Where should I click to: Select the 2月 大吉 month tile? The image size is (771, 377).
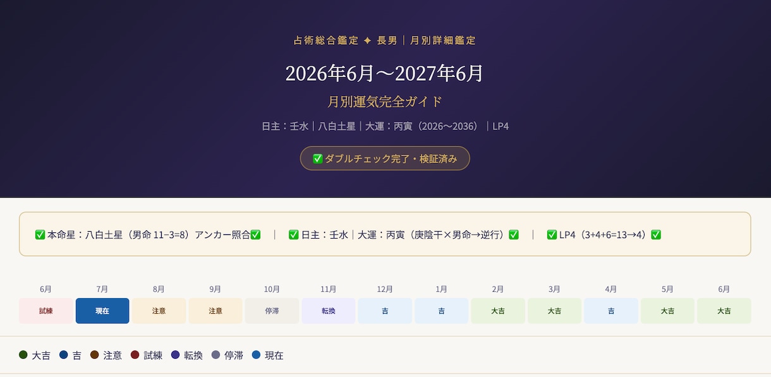498,311
